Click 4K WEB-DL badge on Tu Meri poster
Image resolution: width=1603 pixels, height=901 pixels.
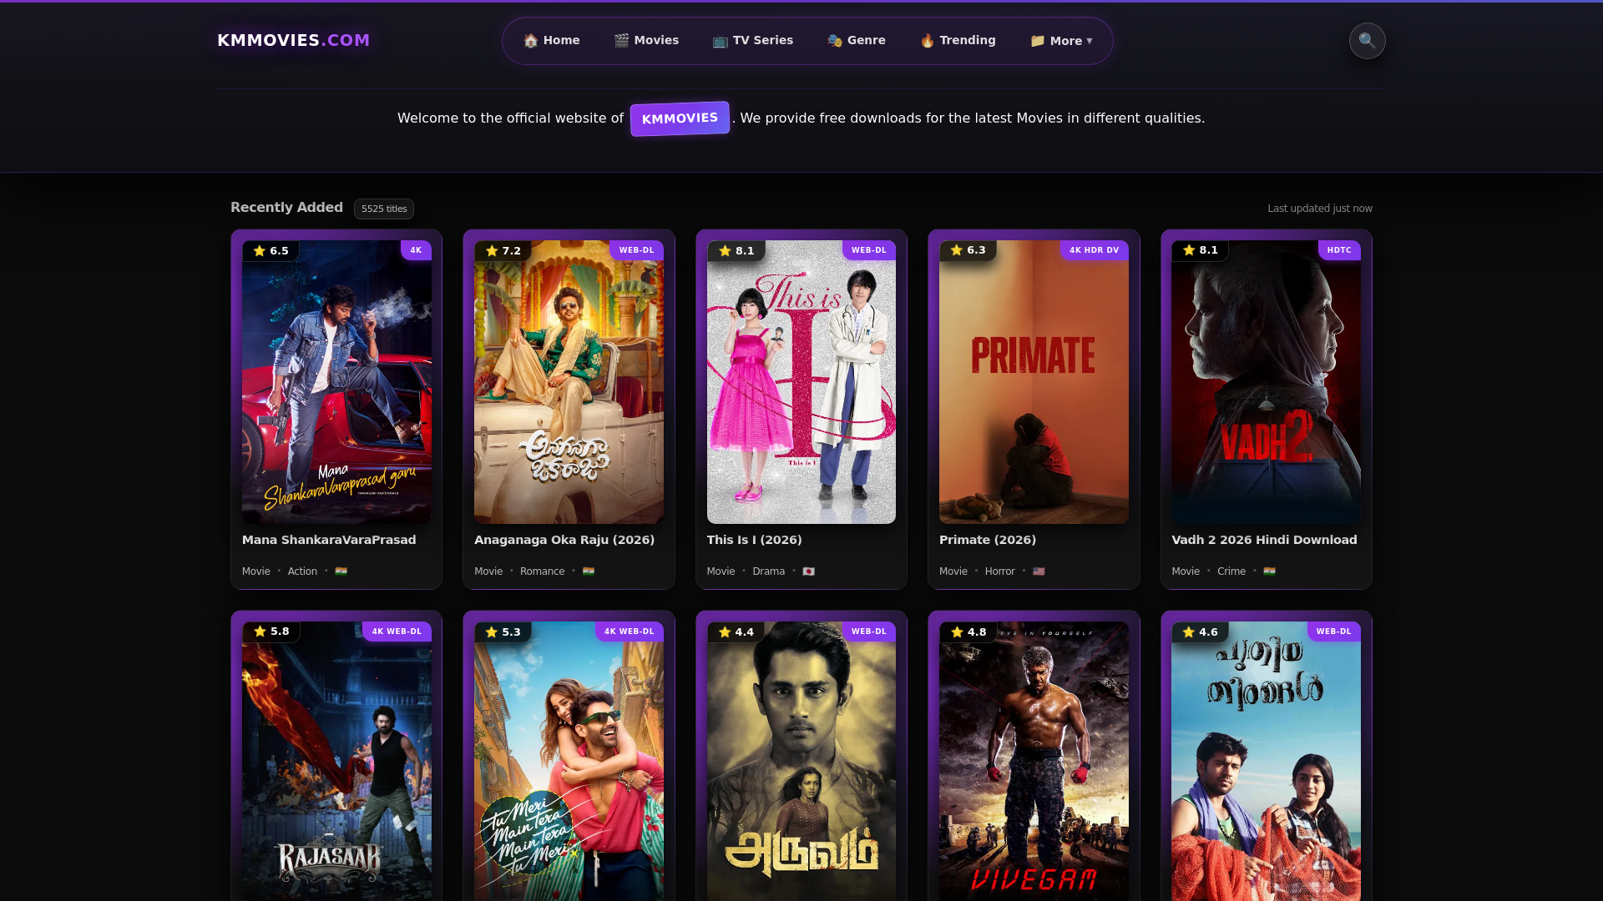pos(630,632)
